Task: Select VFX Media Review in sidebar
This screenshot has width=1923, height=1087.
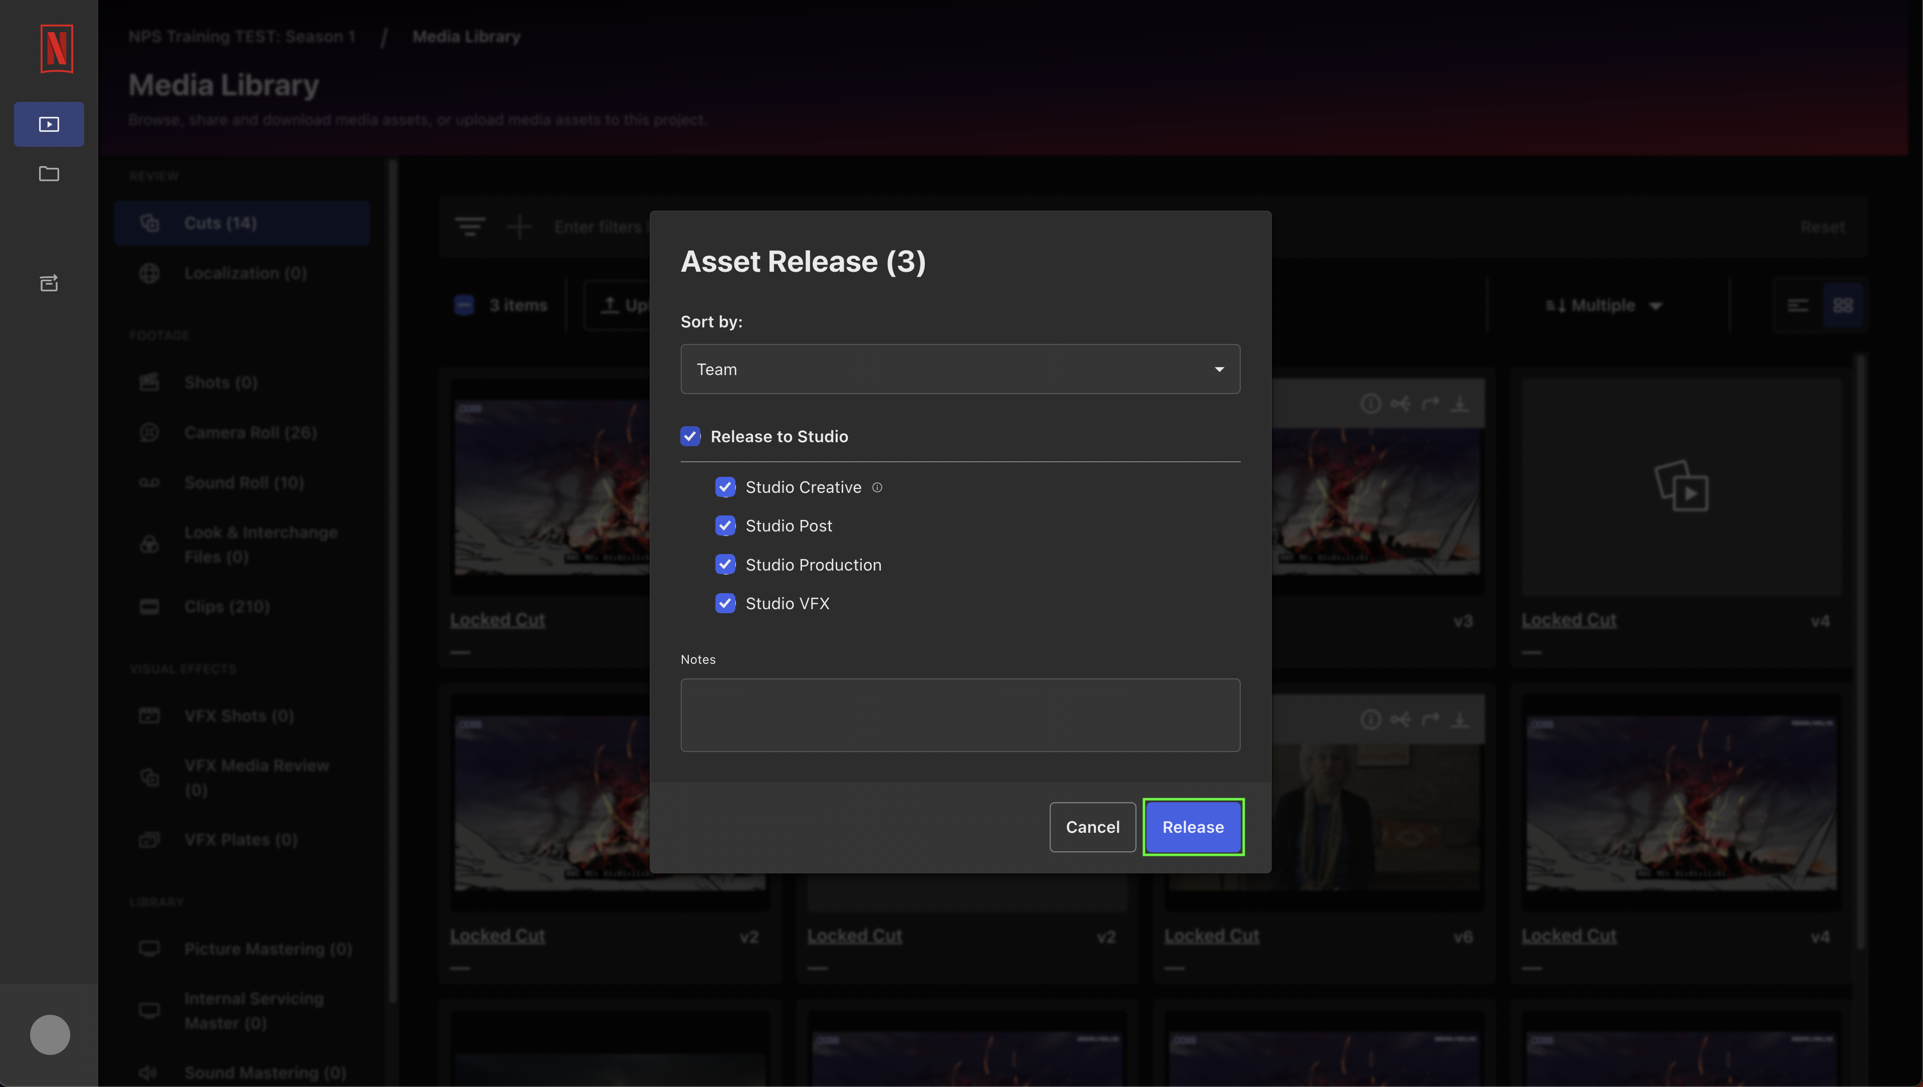Action: point(242,777)
